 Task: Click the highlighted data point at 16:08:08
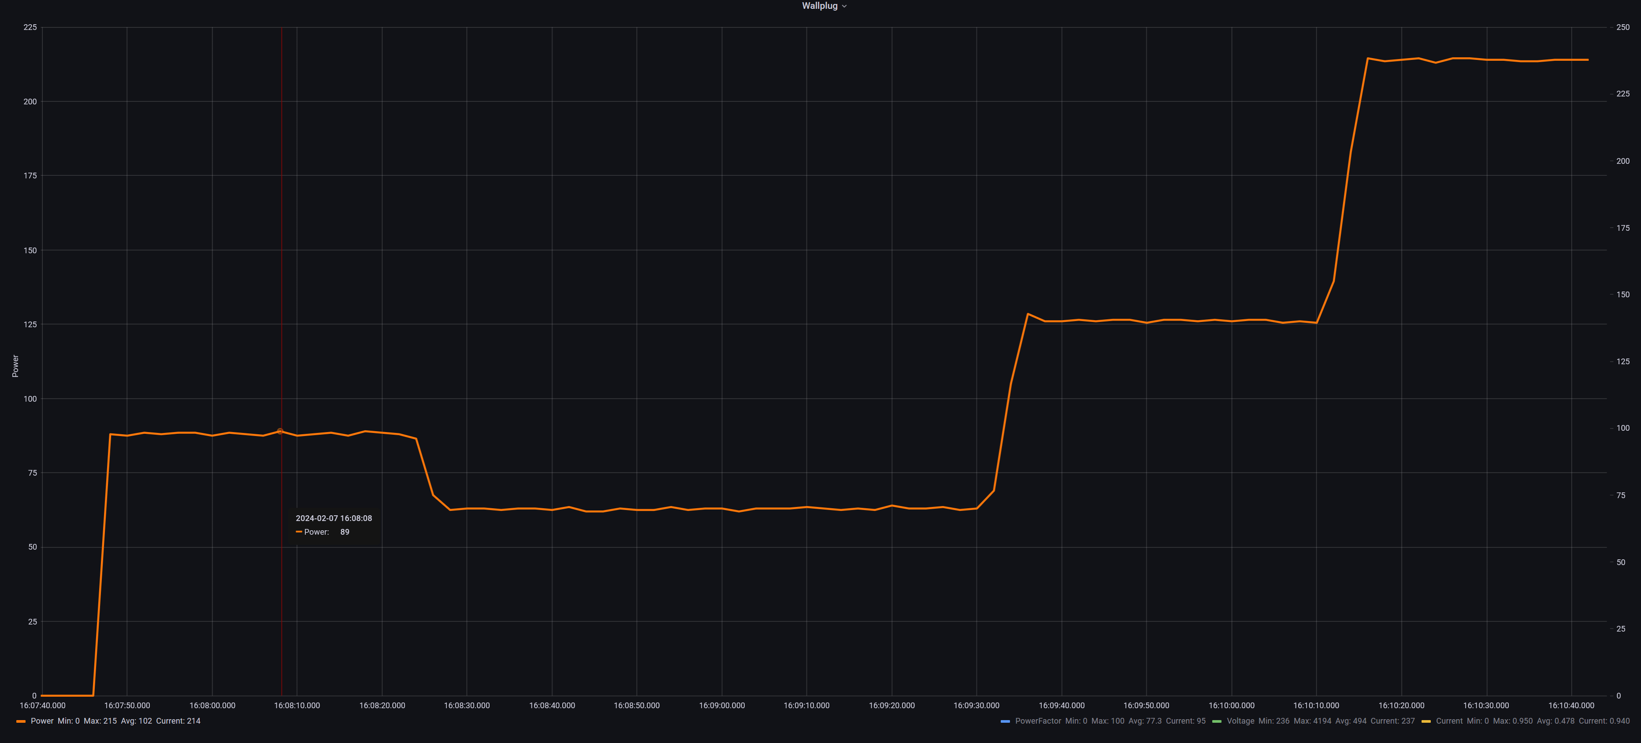point(280,431)
